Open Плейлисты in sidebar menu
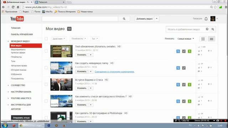Viewport: 228px width, 128px height. 16,57
